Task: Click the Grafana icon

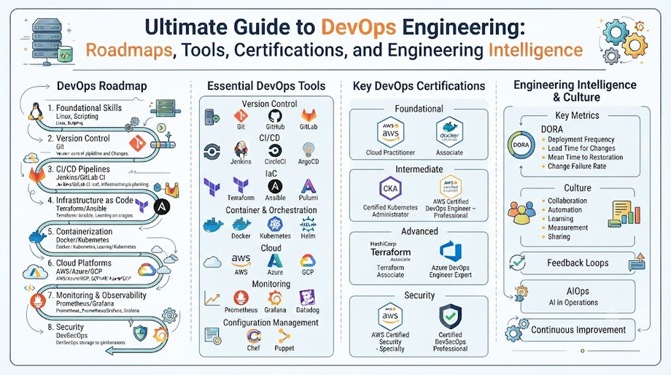Action: (275, 298)
